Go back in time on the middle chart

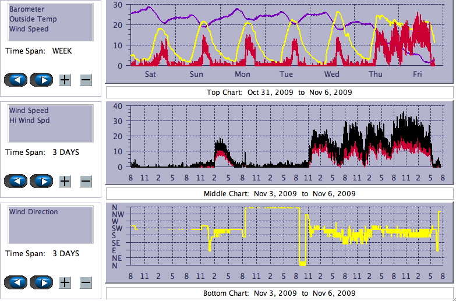[x=16, y=181]
